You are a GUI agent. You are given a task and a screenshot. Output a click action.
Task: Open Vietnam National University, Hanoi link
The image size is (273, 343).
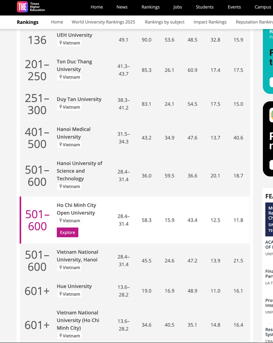point(77,256)
